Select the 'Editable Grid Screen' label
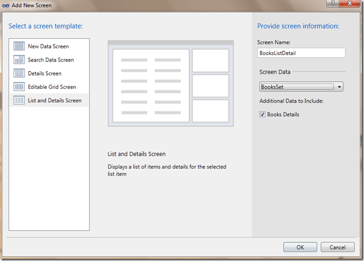This screenshot has height=261, width=364. pos(52,87)
